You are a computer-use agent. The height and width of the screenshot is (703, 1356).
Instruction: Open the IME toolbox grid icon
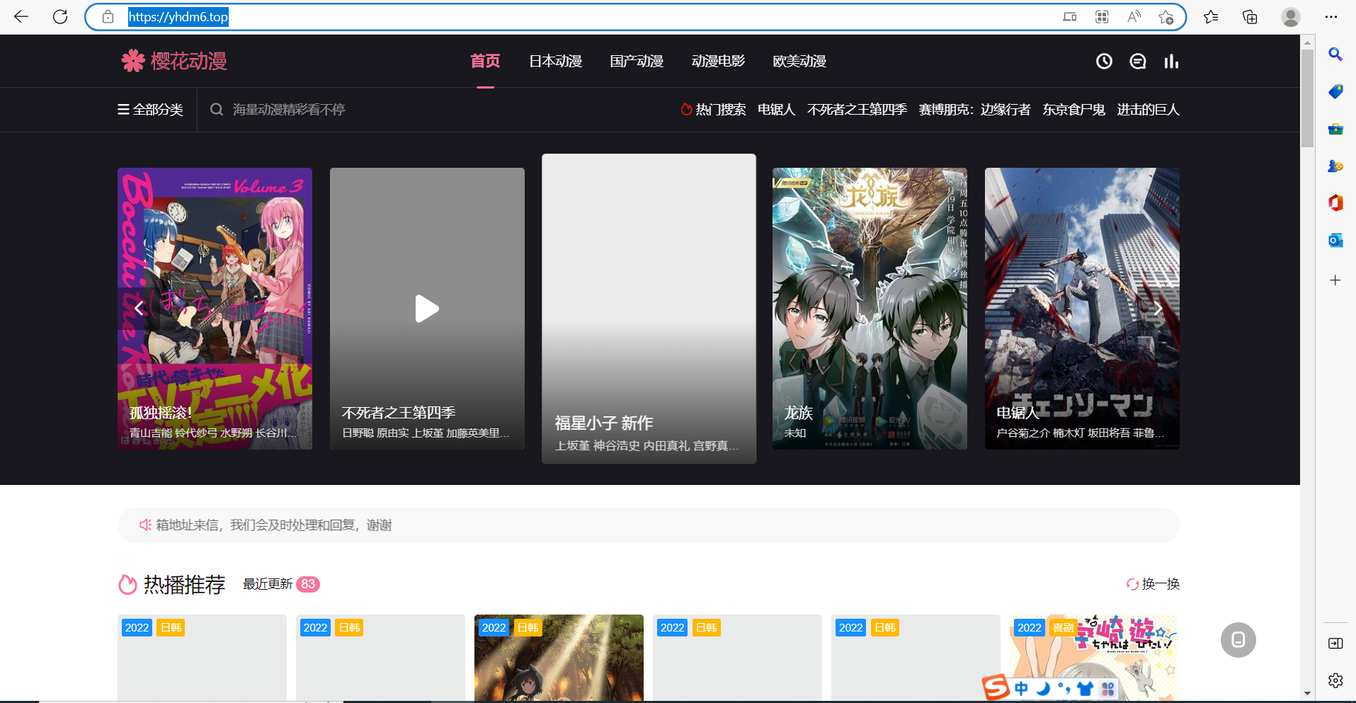click(1107, 689)
